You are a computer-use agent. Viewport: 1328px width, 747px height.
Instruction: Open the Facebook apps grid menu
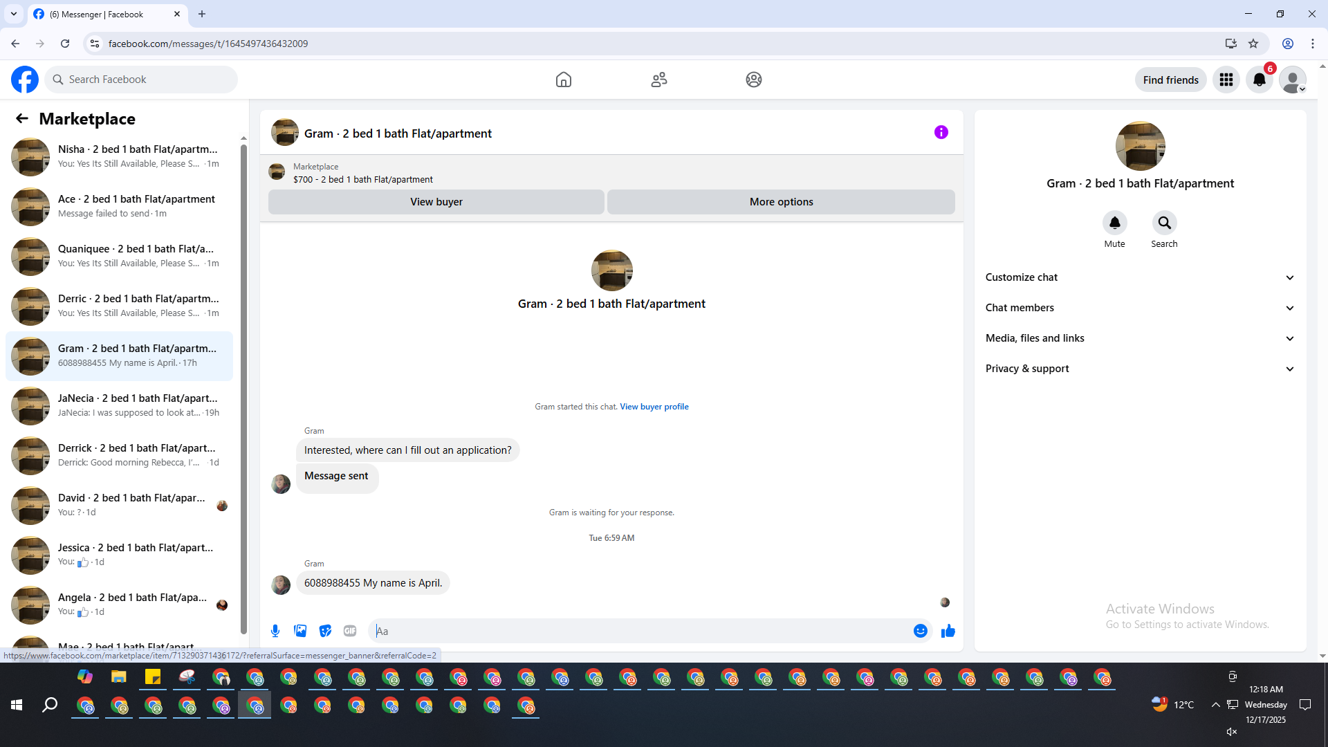coord(1226,80)
